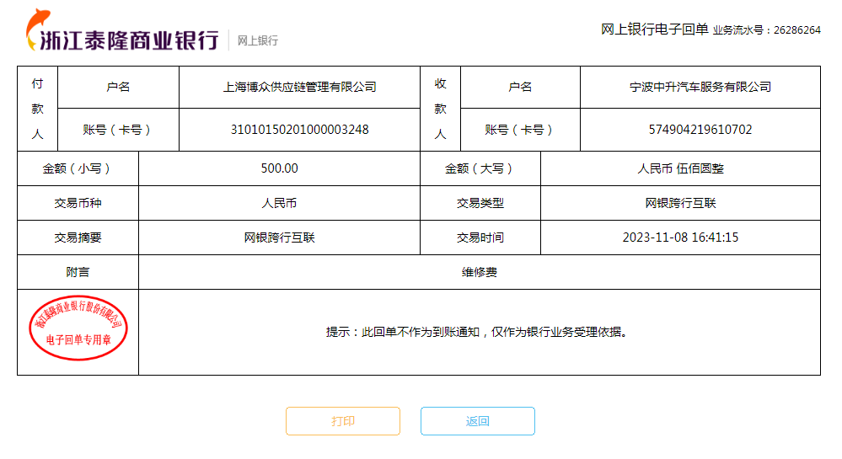Click the 交易摘要 value 网银跨行互联

[x=279, y=238]
